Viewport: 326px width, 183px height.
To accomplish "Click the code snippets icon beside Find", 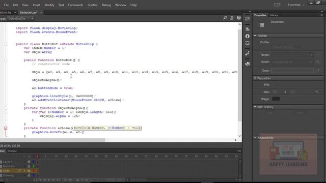I will (x=232, y=18).
